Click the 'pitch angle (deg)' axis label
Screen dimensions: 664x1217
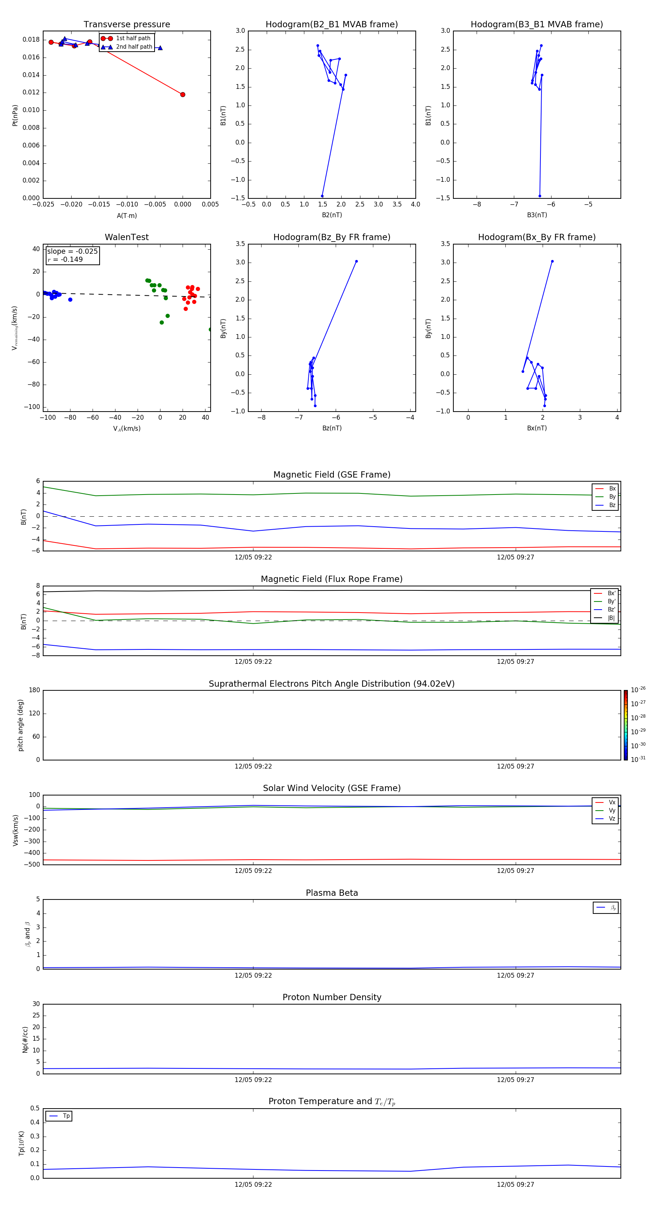20,725
